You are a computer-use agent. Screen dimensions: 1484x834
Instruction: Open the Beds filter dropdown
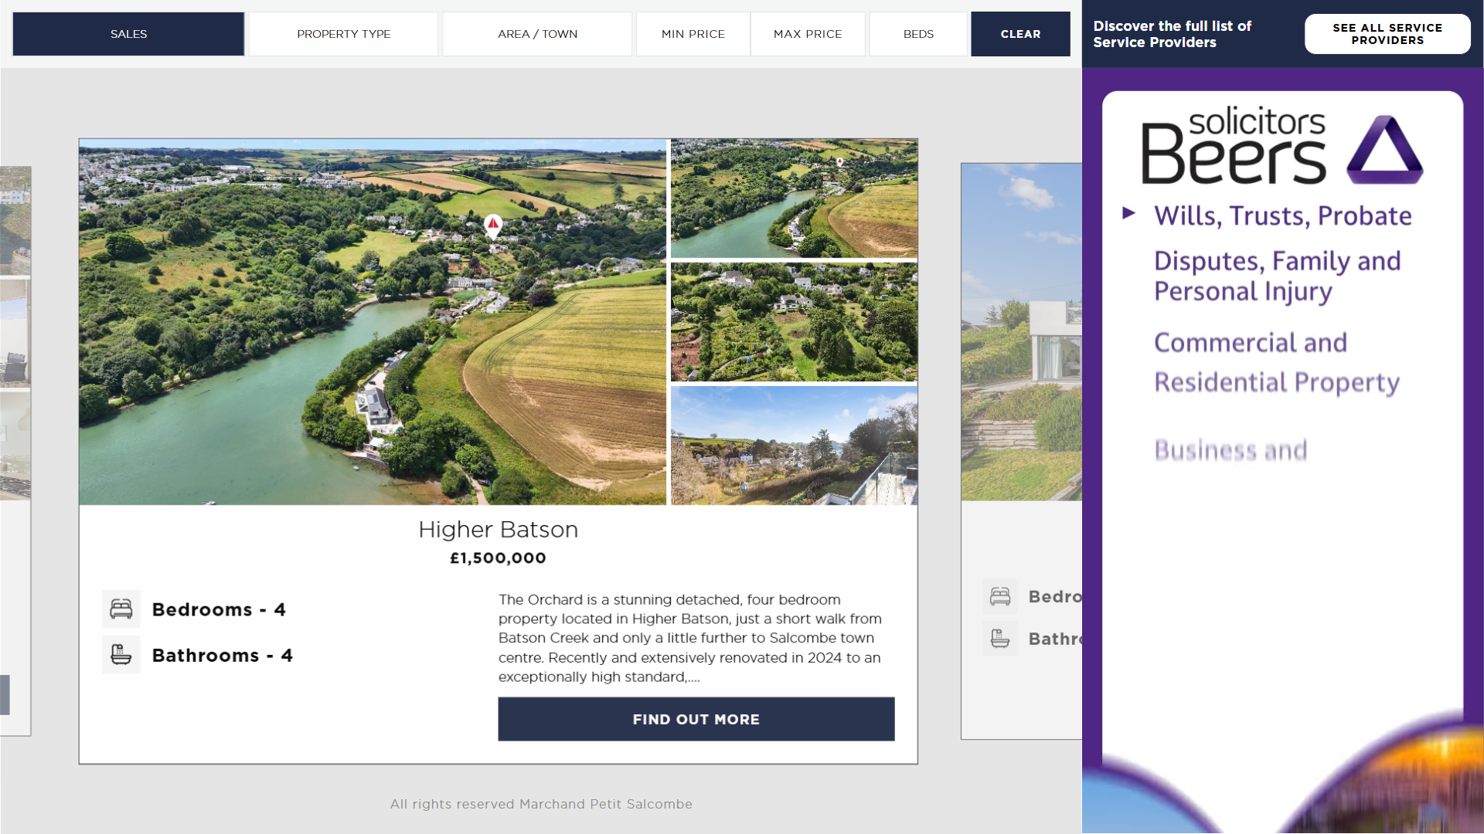tap(918, 34)
